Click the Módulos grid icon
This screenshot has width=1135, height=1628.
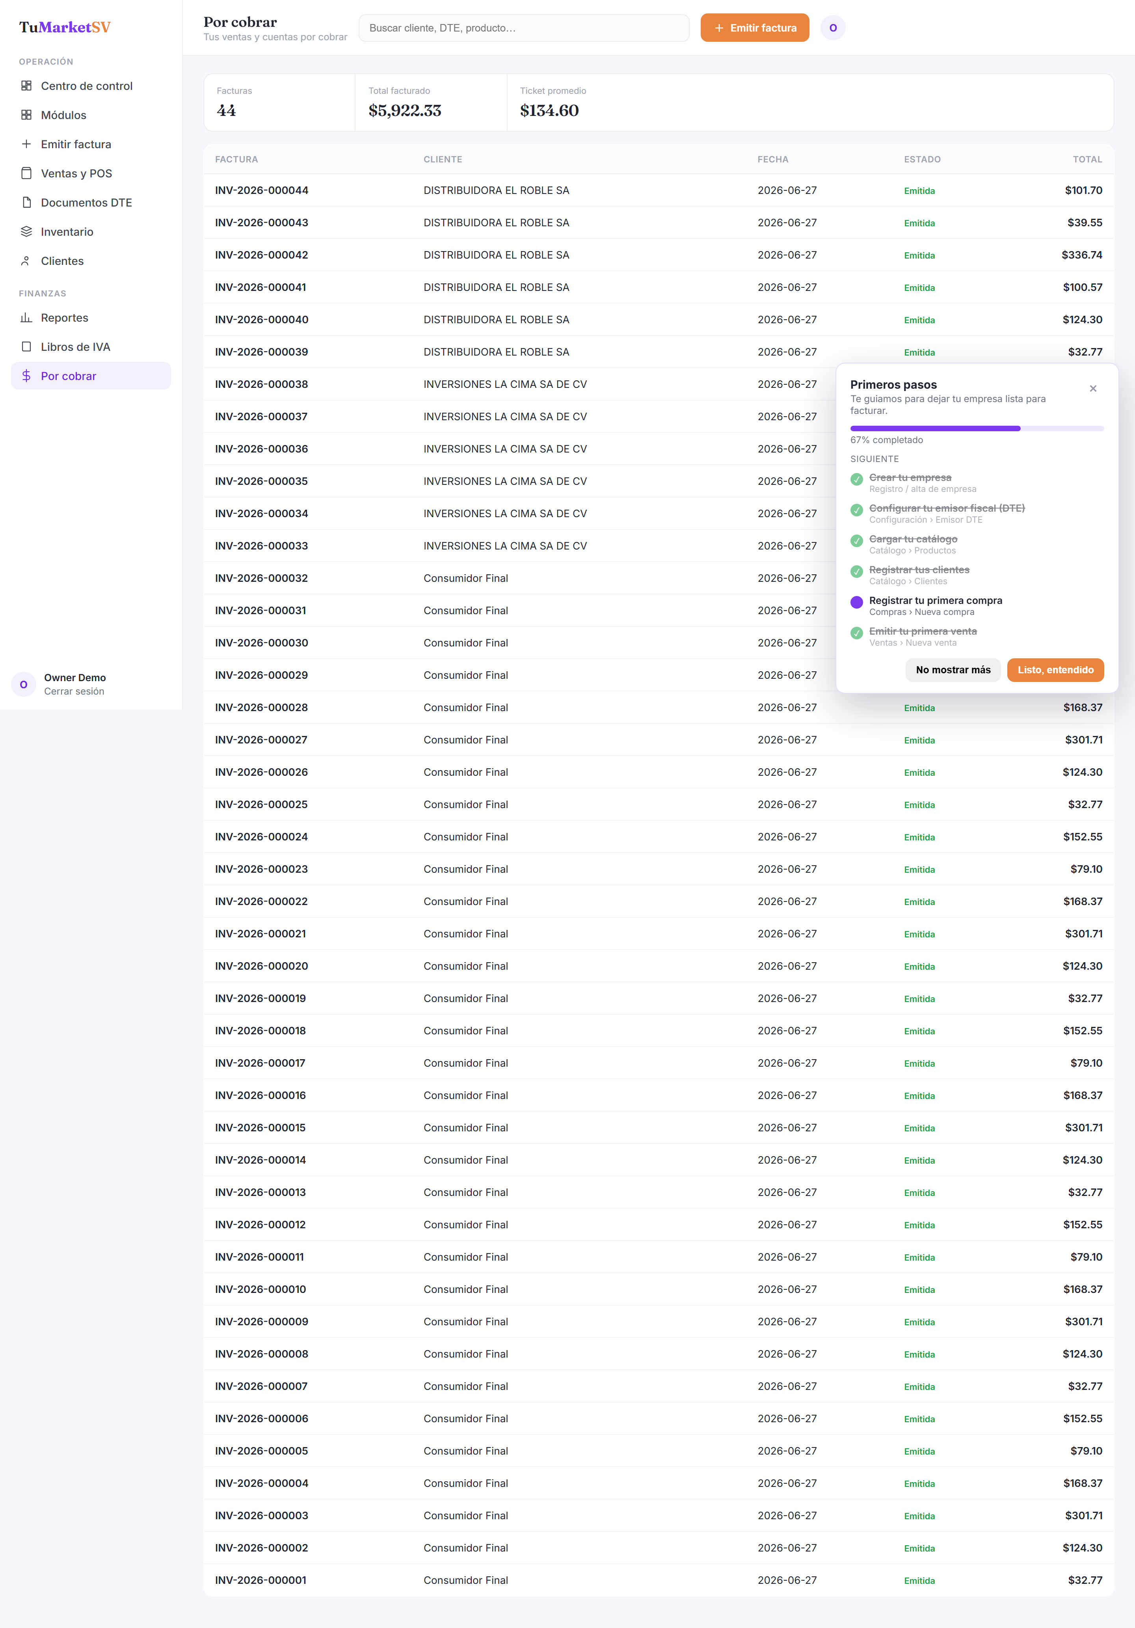click(x=26, y=115)
